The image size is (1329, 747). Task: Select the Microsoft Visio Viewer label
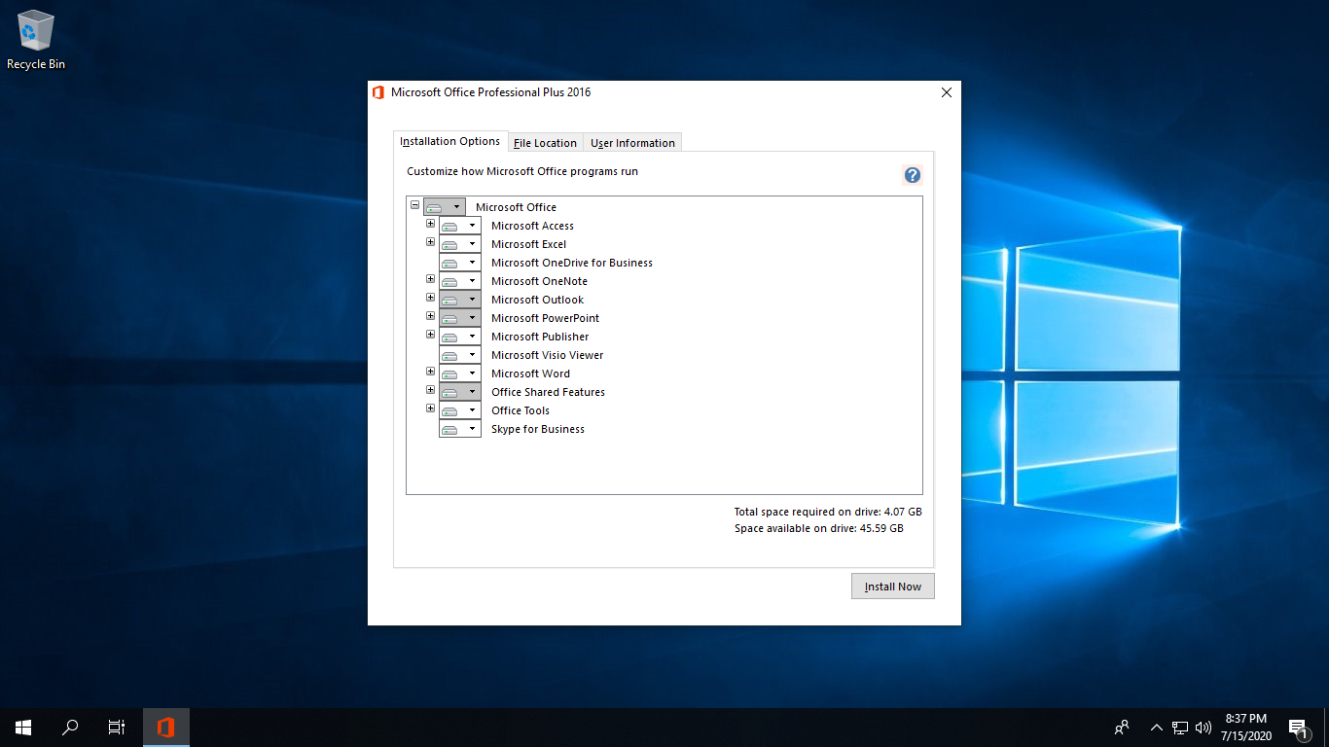coord(547,355)
